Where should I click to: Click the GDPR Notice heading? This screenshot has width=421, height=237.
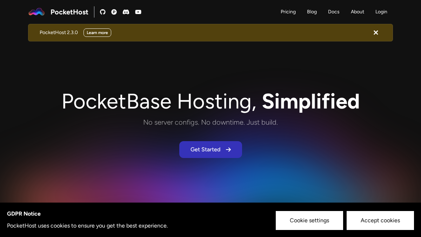[24, 213]
